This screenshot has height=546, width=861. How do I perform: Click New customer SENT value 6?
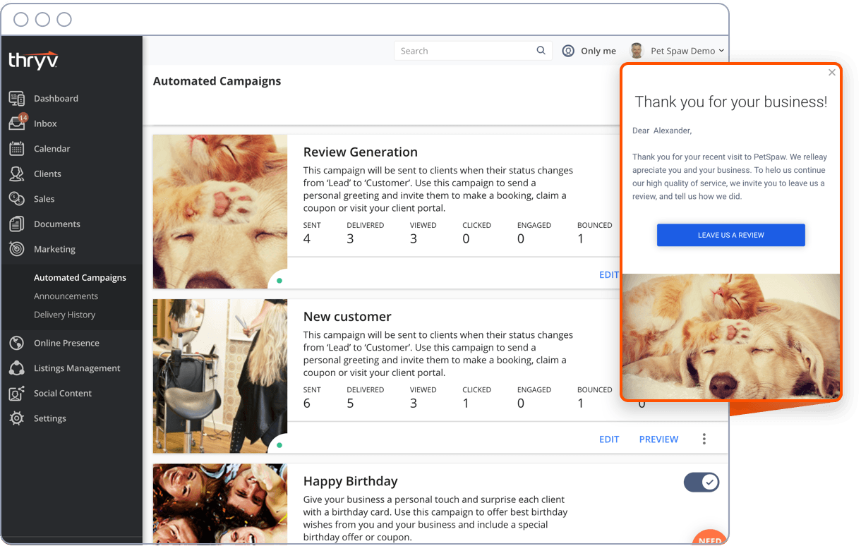[x=307, y=404]
